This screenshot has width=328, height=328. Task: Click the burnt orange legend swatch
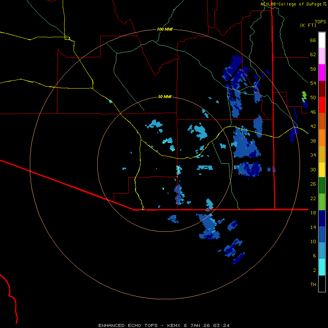click(x=322, y=121)
